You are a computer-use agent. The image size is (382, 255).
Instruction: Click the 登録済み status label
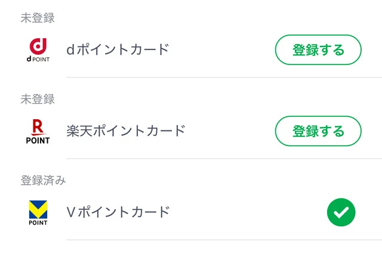point(43,181)
